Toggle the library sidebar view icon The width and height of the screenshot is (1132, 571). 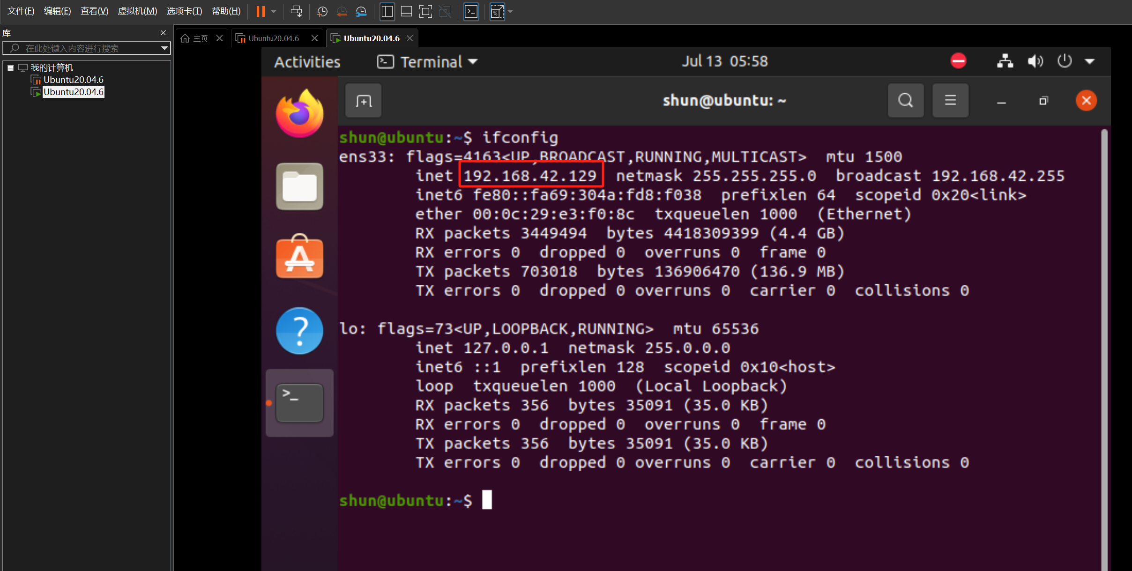[387, 11]
